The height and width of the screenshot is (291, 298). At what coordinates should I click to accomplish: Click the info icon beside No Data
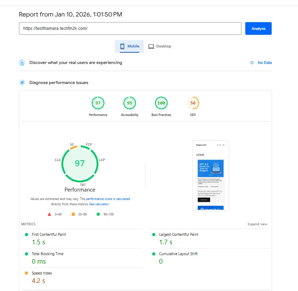click(x=252, y=63)
